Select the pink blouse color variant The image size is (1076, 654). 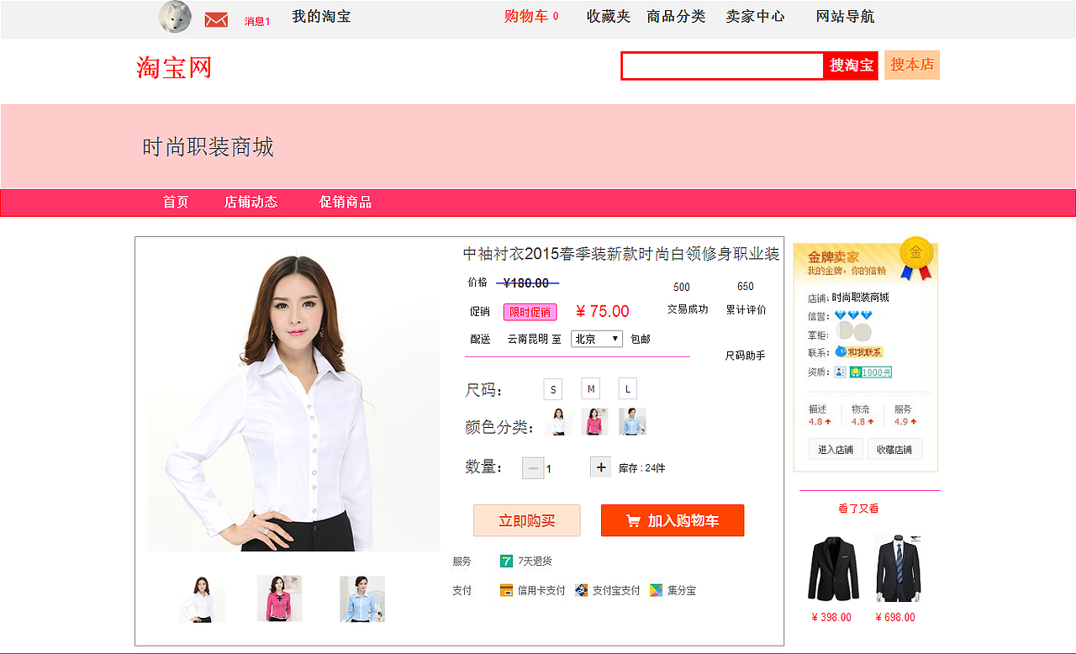pyautogui.click(x=594, y=421)
